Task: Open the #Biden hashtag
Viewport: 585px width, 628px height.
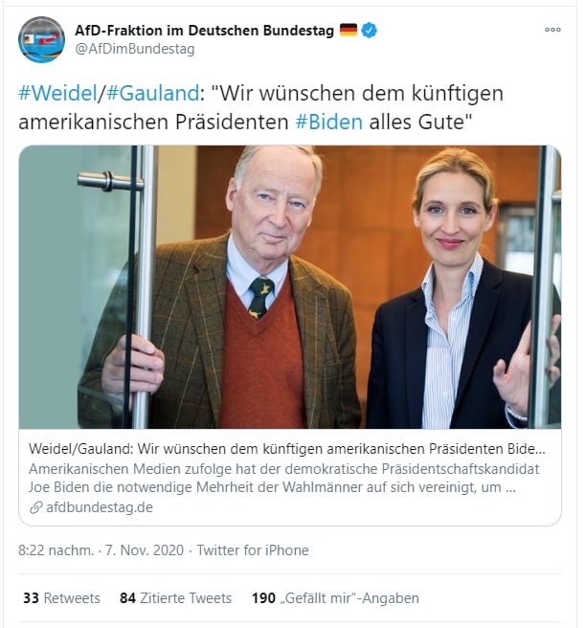Action: (329, 122)
